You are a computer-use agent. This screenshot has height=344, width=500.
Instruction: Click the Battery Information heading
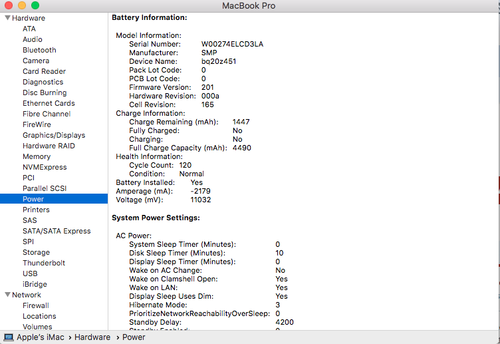click(149, 17)
